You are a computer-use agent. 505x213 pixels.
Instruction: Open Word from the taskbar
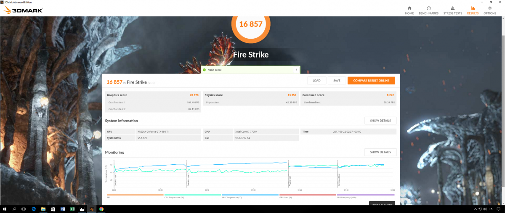(63, 209)
